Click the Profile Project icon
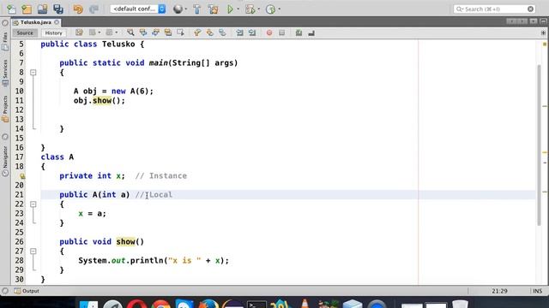The image size is (549, 308). (x=271, y=9)
